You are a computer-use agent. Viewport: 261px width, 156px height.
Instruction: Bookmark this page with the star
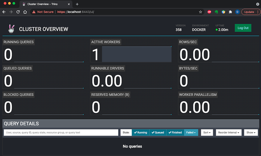[200, 12]
